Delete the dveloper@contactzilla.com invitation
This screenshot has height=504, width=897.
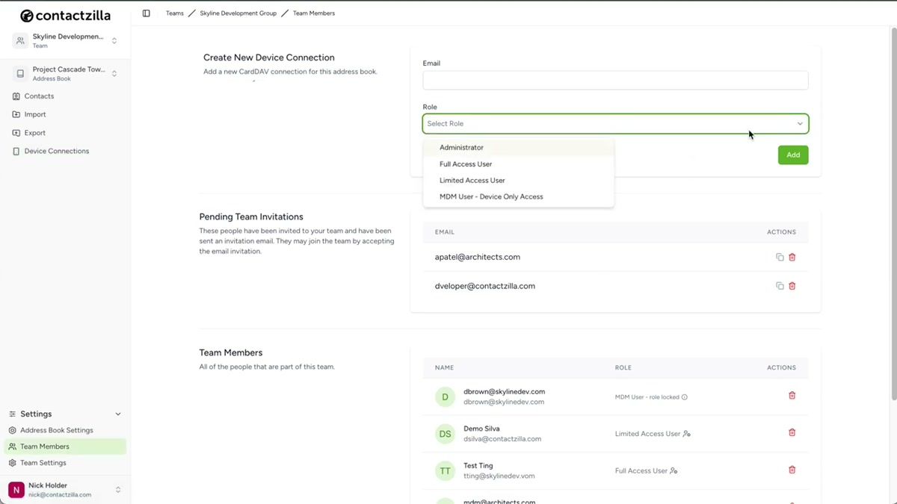coord(792,285)
